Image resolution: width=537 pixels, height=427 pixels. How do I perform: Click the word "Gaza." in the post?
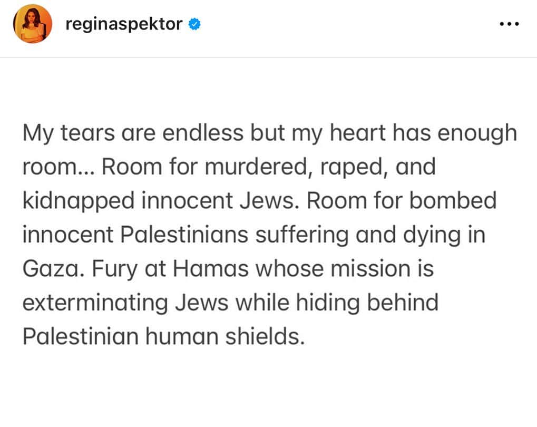[x=53, y=268]
